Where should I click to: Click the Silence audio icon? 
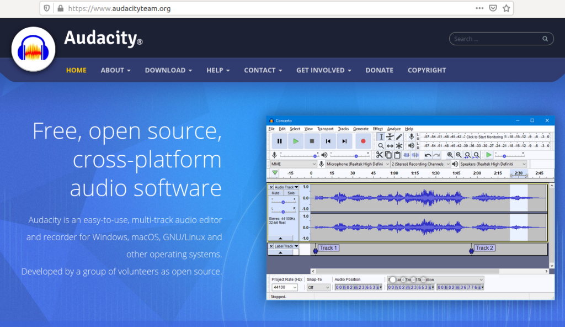pos(415,155)
